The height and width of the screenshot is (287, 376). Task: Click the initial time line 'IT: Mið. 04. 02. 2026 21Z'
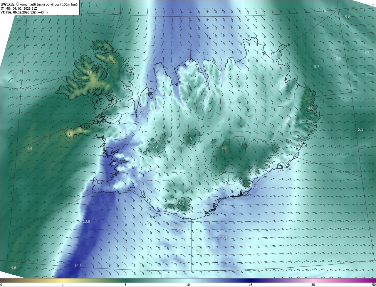point(19,9)
